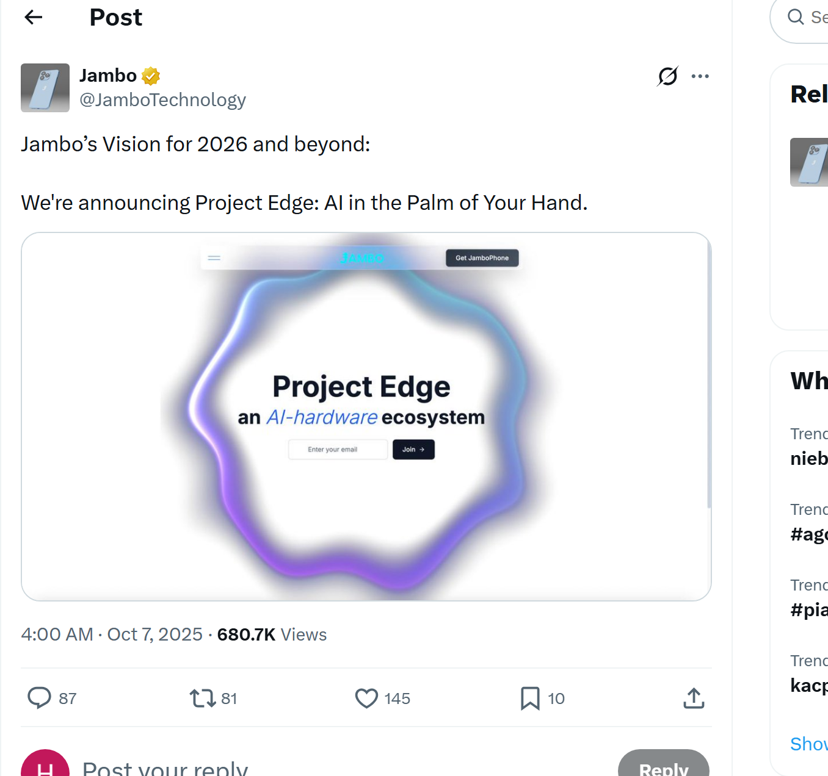
Task: Click the Get JamboPhone button in image
Action: coord(482,258)
